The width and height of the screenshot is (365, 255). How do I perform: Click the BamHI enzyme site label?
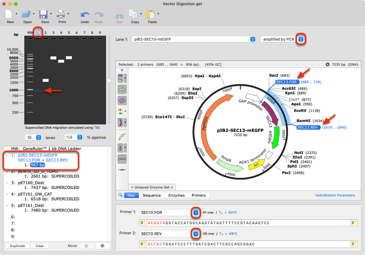(x=304, y=120)
